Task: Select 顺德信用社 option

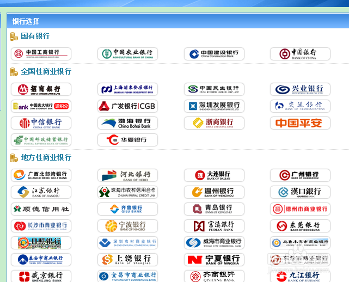Action: click(x=41, y=209)
